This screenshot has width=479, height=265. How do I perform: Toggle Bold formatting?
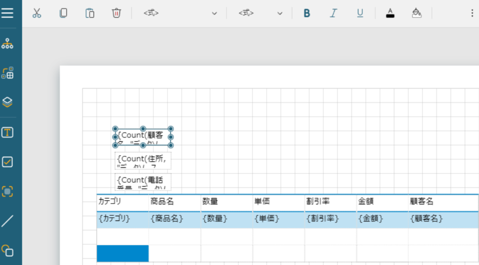(307, 13)
